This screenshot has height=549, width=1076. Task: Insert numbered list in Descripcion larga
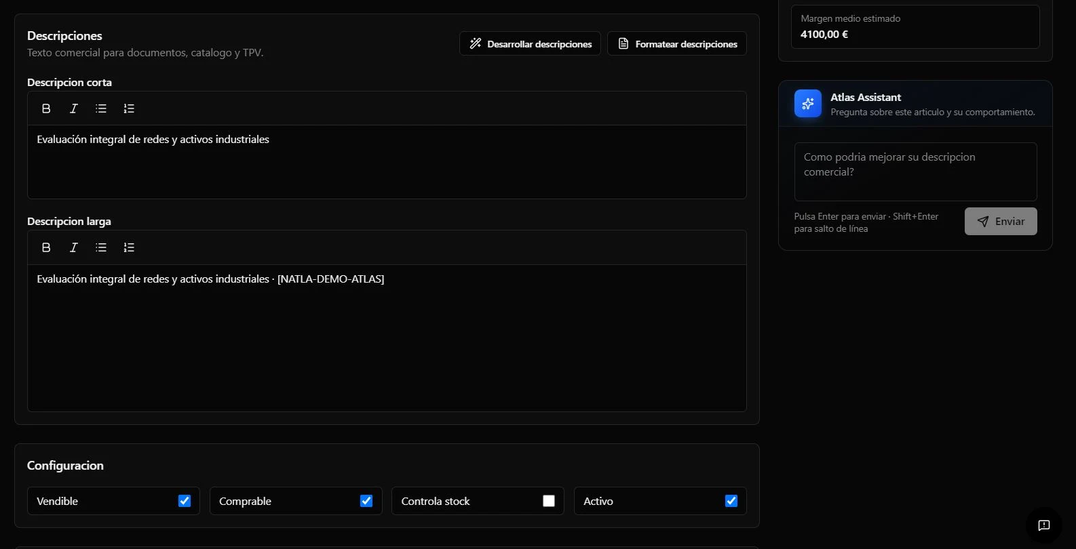tap(129, 247)
